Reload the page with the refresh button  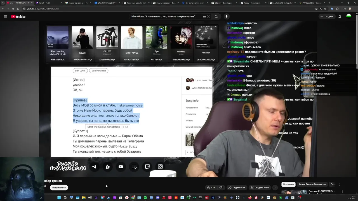pyautogui.click(x=13, y=9)
